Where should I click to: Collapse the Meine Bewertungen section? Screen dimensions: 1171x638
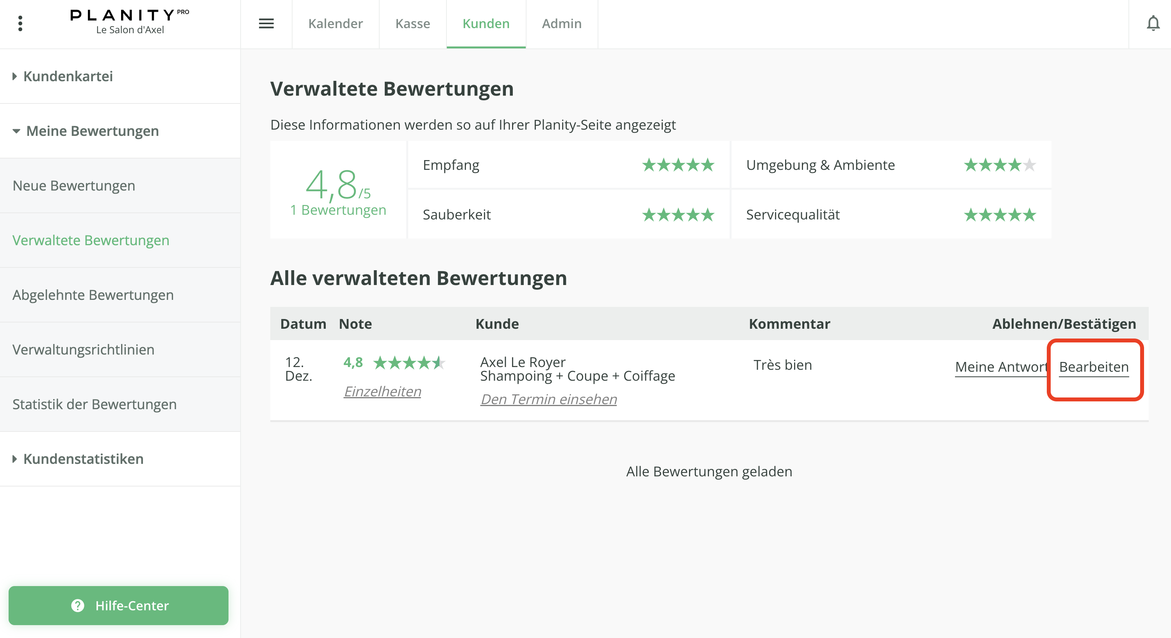[92, 131]
